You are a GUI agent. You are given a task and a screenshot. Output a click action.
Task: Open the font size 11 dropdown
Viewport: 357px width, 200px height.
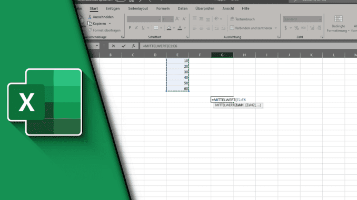(x=172, y=19)
